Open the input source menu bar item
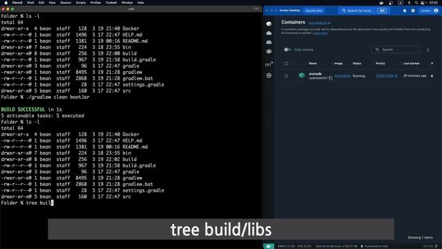This screenshot has width=442, height=249. click(401, 3)
